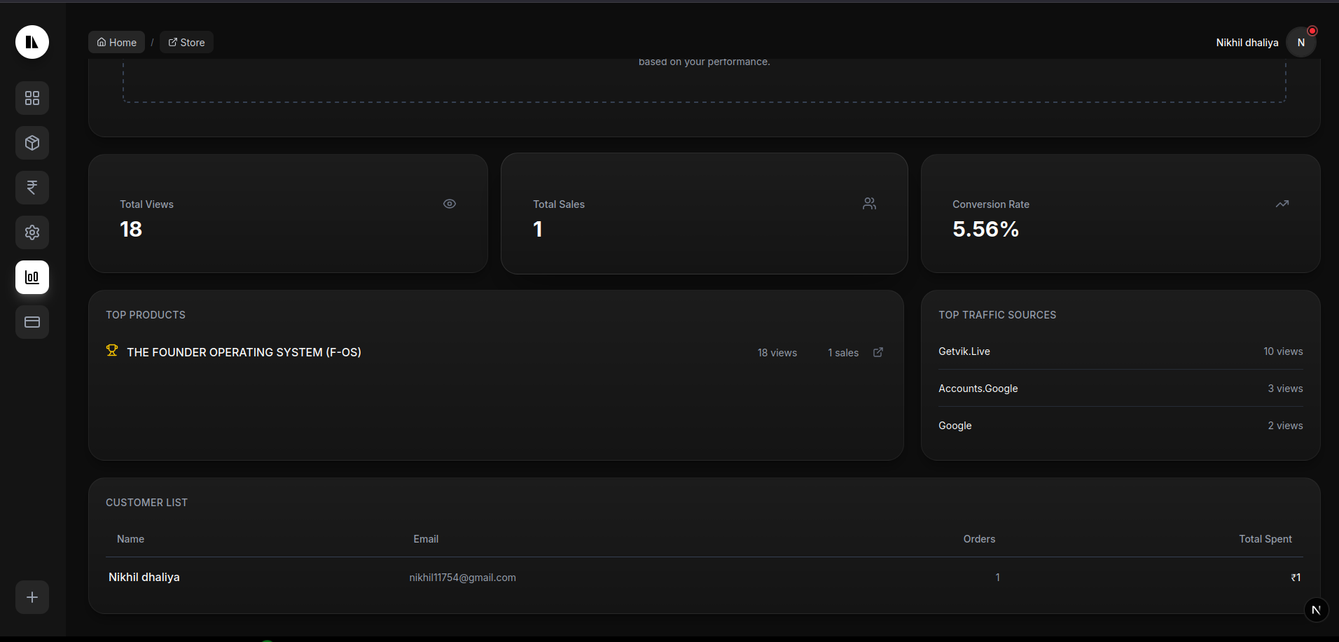The height and width of the screenshot is (642, 1339).
Task: Click the plus button at sidebar bottom
Action: [32, 597]
